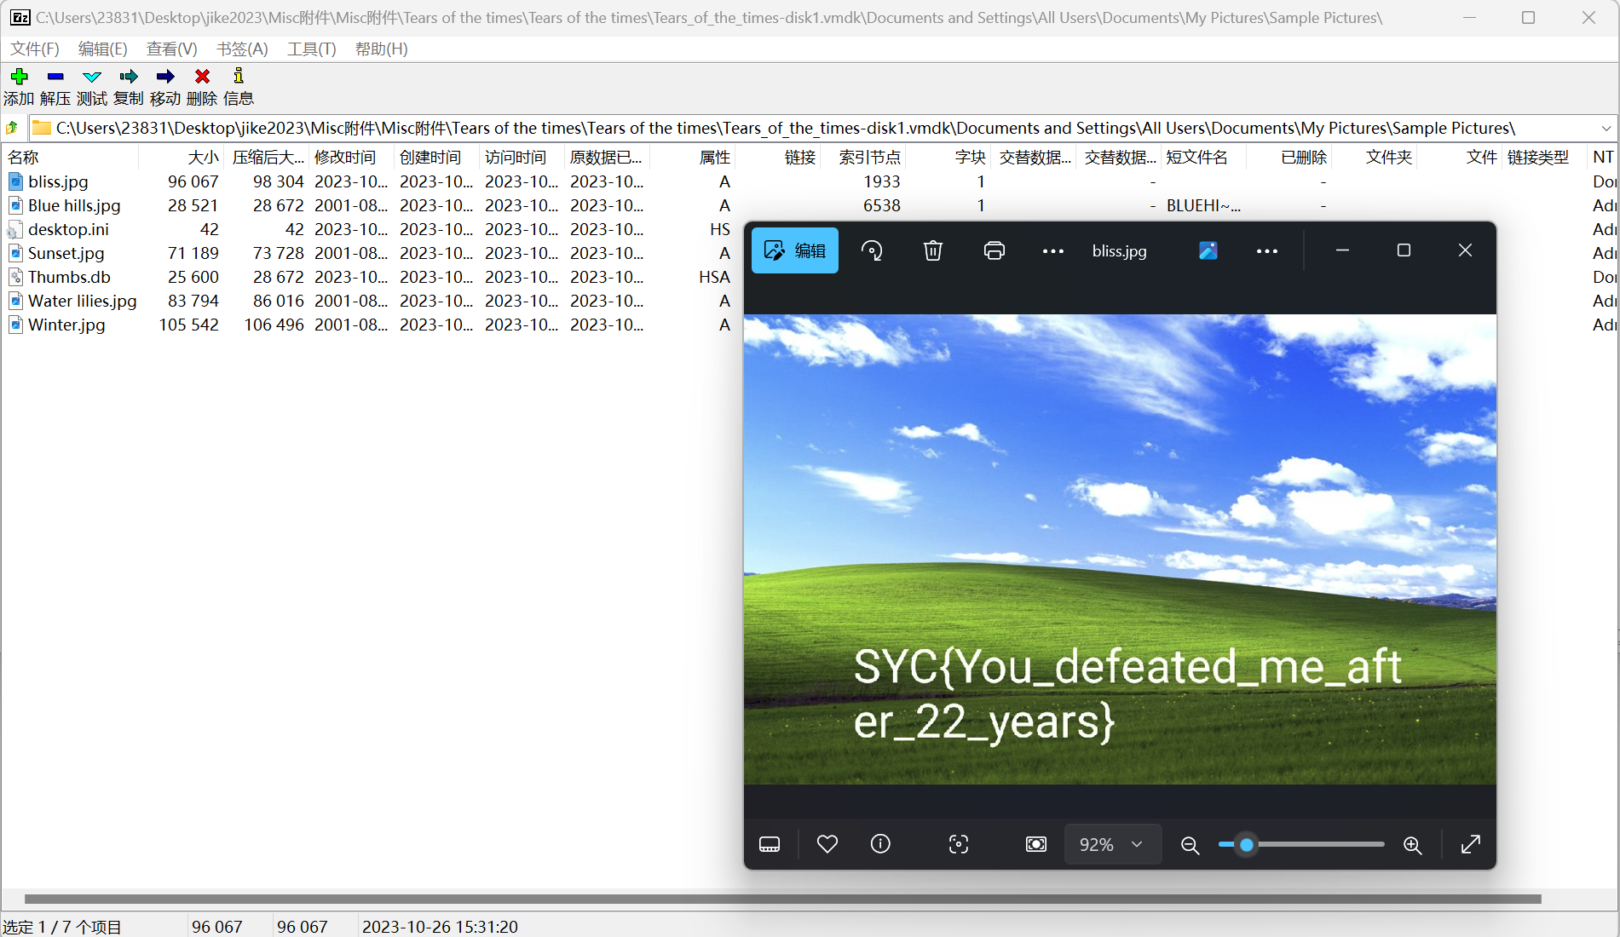The height and width of the screenshot is (937, 1620).
Task: Sort by the 属性 column header
Action: click(x=692, y=158)
